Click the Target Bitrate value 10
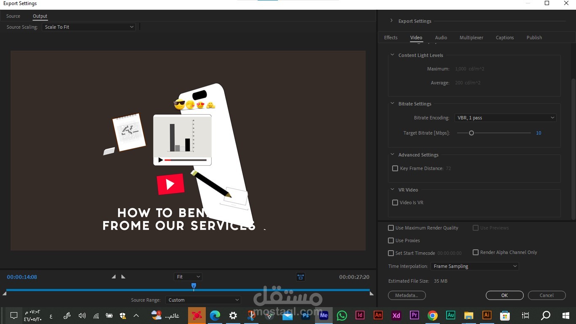Image resolution: width=576 pixels, height=324 pixels. tap(538, 133)
